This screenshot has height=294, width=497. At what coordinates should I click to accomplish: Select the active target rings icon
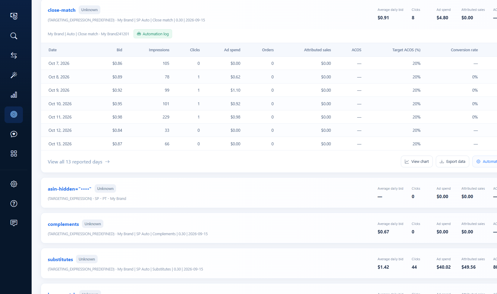click(14, 114)
